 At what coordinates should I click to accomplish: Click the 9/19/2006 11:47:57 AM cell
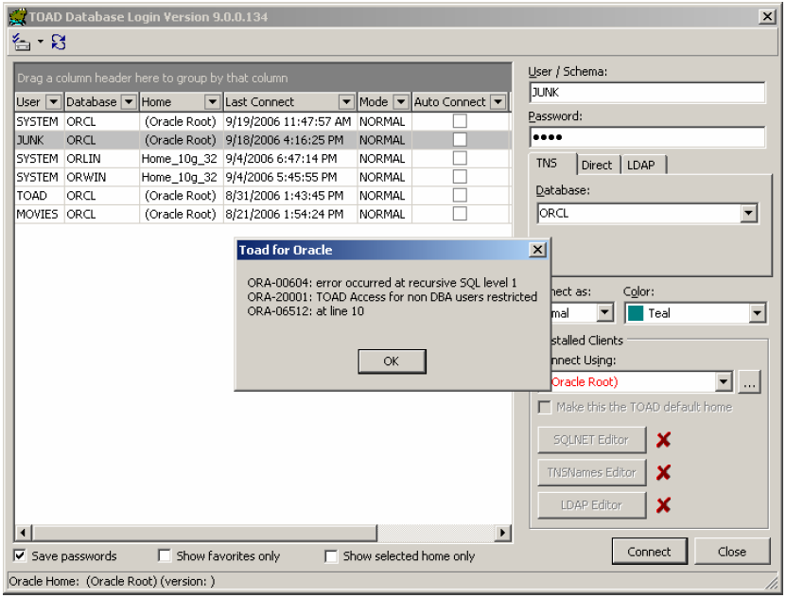(288, 121)
